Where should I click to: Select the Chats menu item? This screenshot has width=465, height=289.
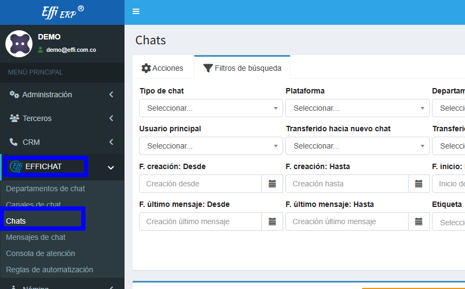pyautogui.click(x=16, y=221)
